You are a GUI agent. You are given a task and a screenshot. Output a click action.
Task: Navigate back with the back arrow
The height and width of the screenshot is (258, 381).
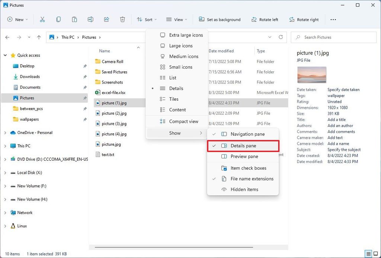[x=7, y=37]
